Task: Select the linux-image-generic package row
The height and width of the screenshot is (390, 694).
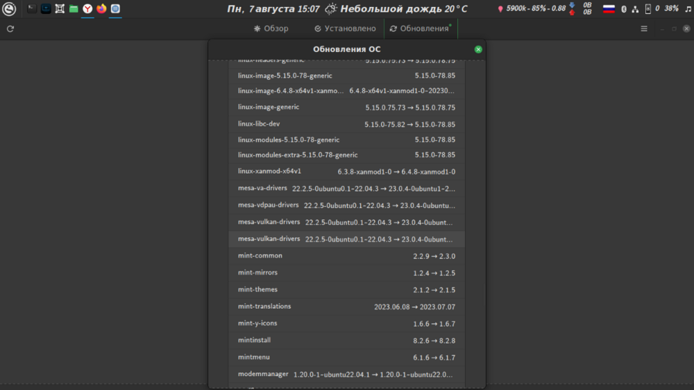Action: [346, 108]
